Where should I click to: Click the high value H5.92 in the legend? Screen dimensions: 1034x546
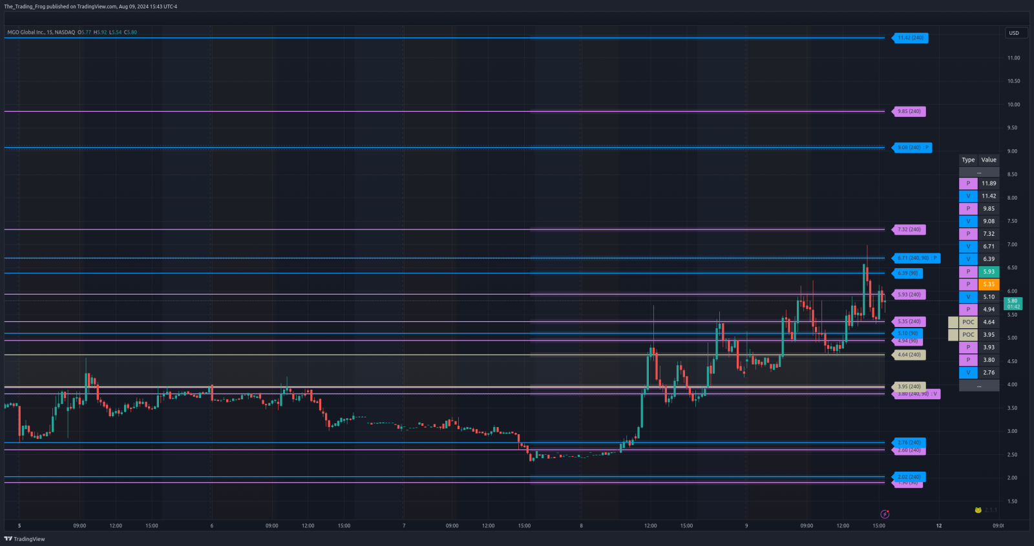[100, 32]
